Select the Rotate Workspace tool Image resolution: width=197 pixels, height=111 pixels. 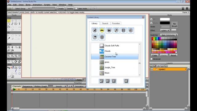pyautogui.click(x=16, y=62)
